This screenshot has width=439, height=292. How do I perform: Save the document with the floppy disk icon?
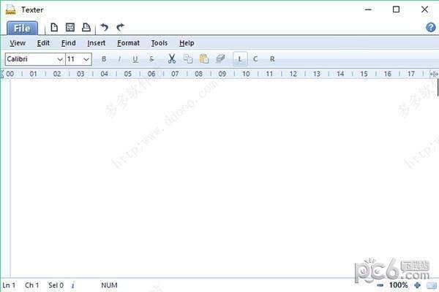[70, 28]
